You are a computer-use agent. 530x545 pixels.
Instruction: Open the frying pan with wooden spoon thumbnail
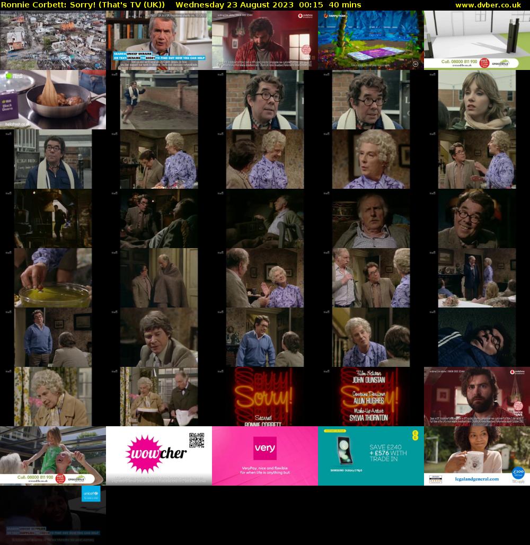[x=53, y=100]
